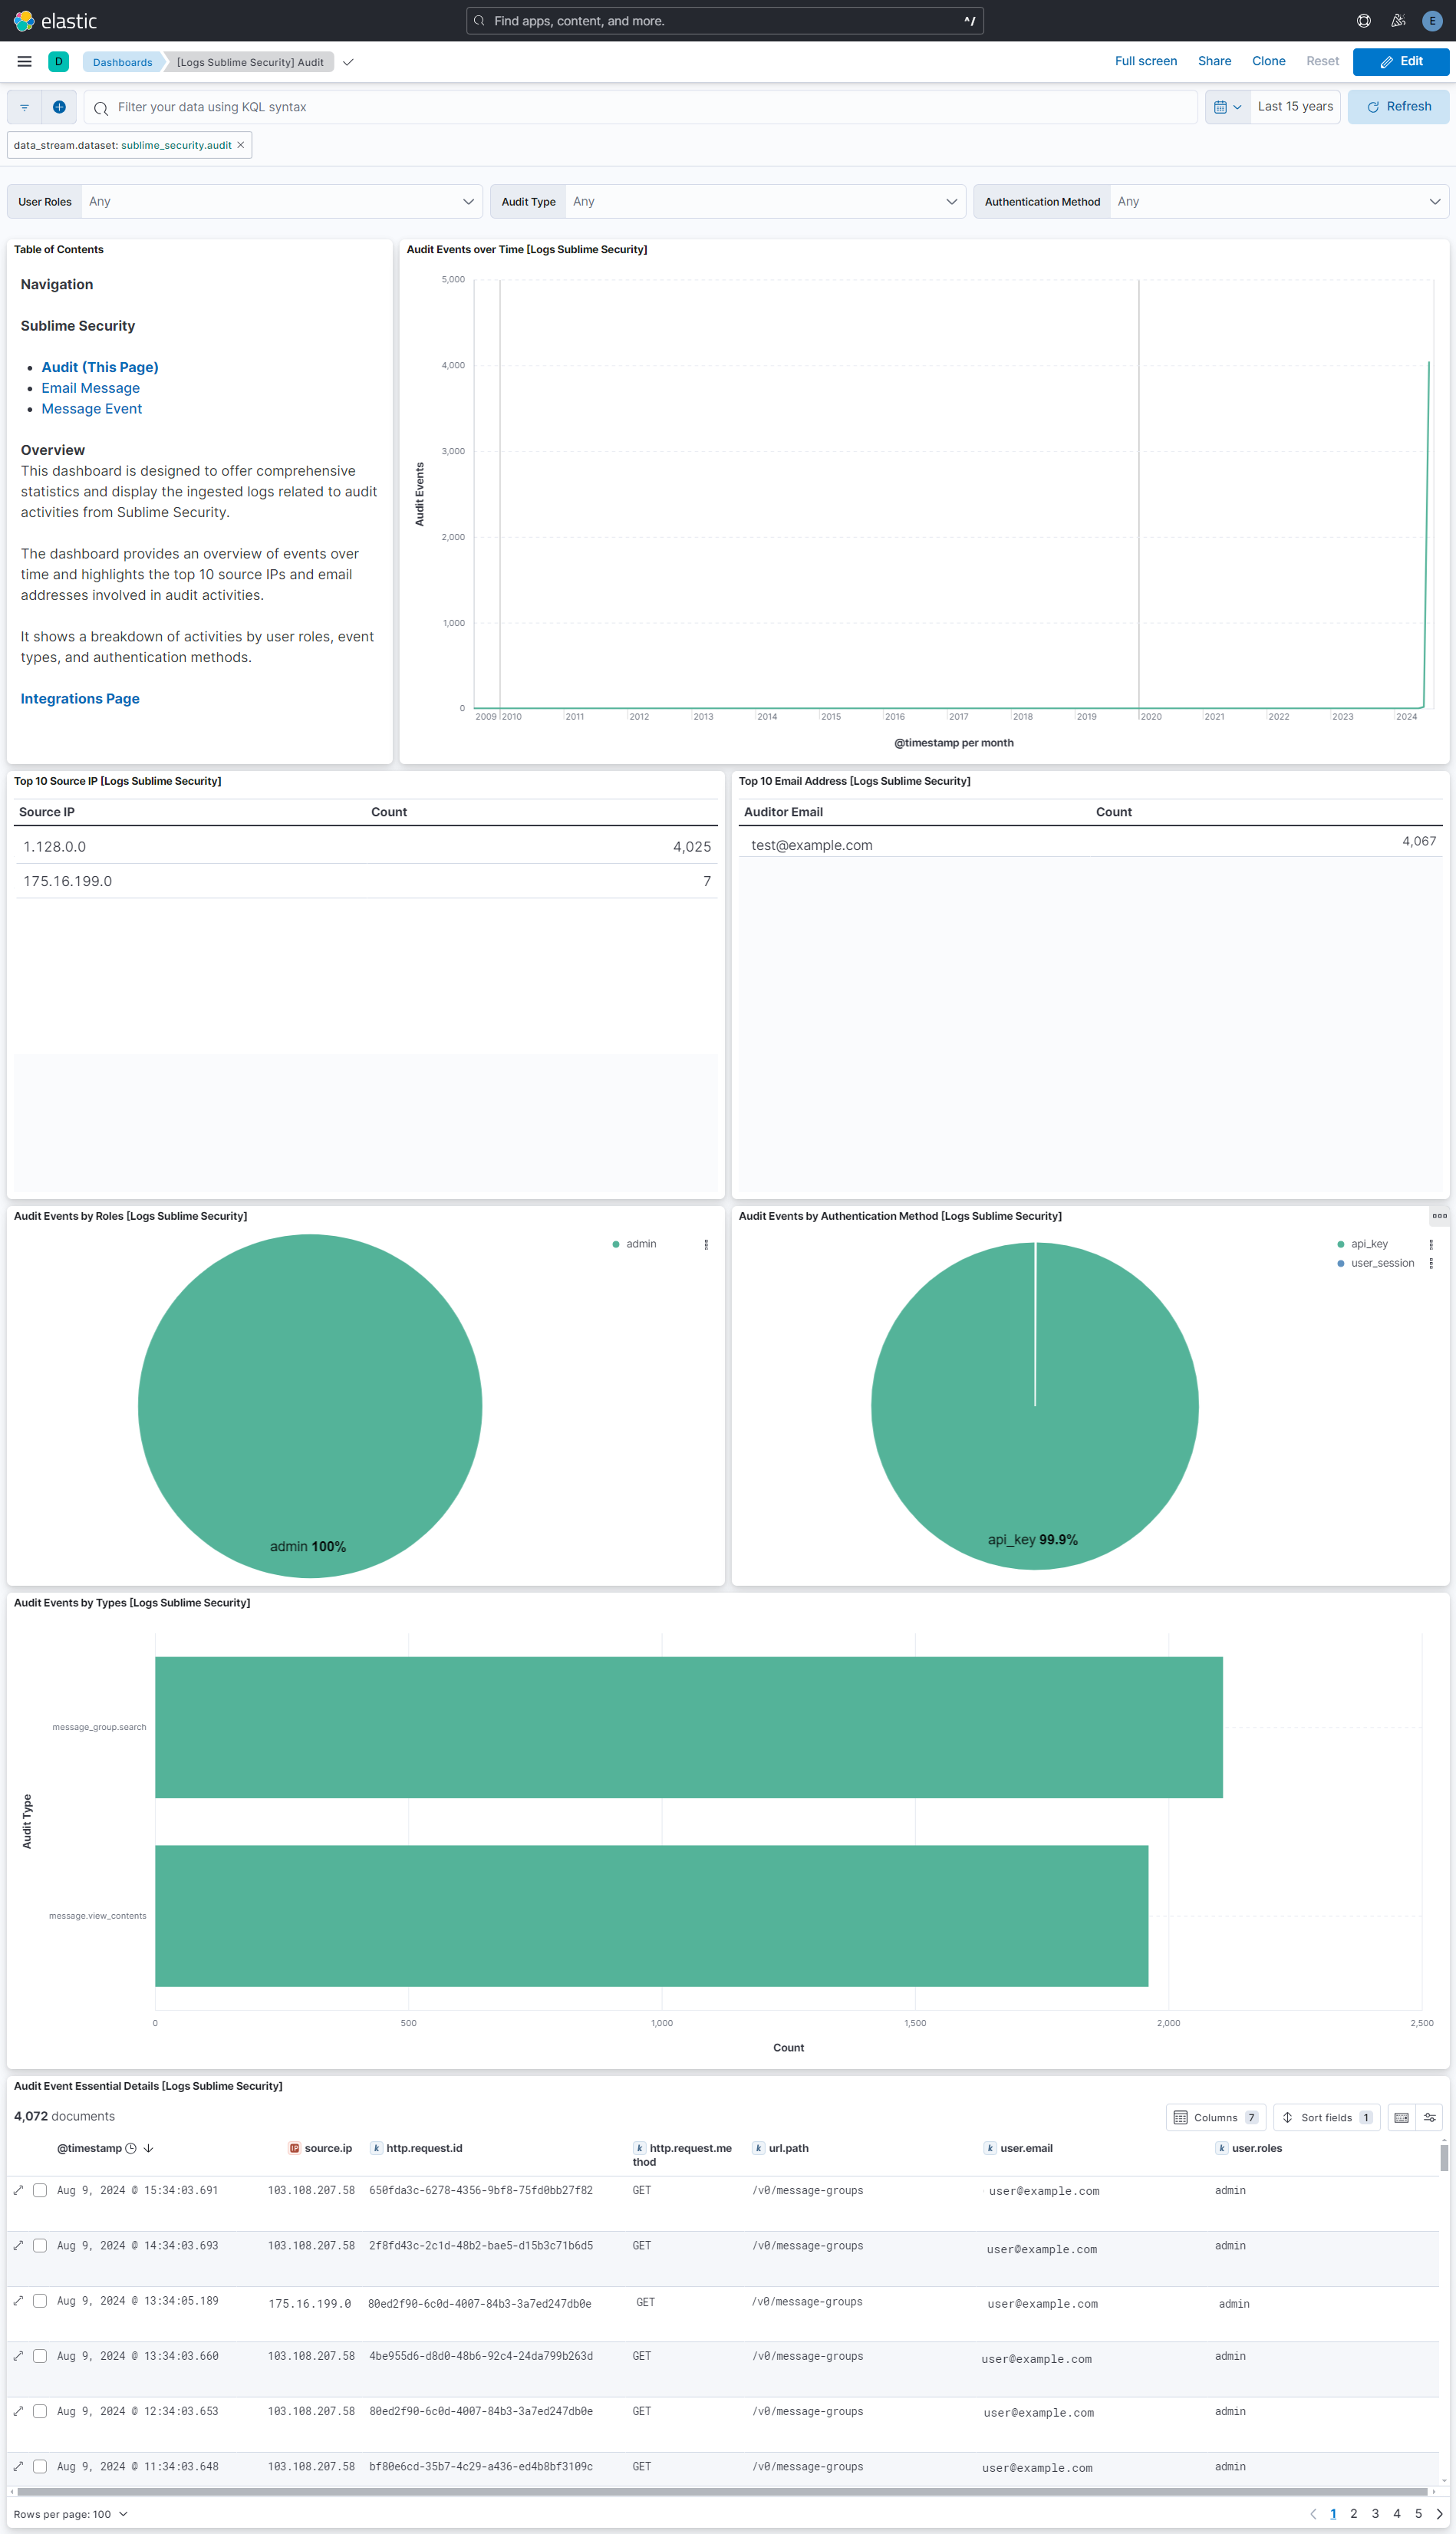Go to page 2 of the audit table
Screen dimensions: 1456x2534
pyautogui.click(x=1354, y=2513)
